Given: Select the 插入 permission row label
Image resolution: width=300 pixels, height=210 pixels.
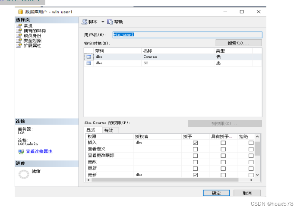Looking at the screenshot, I should [x=92, y=143].
